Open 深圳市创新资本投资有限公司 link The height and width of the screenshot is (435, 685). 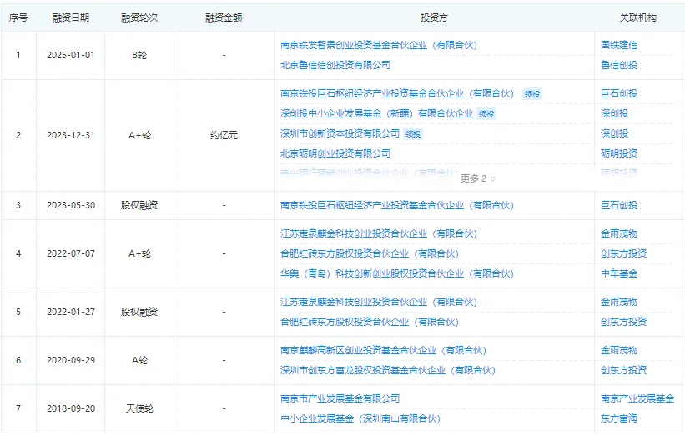coord(340,133)
